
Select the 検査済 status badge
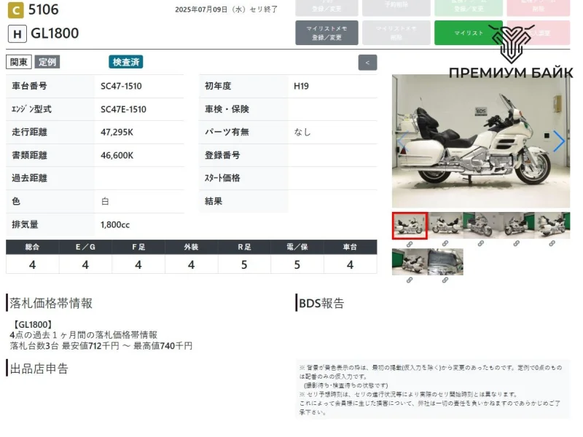tap(126, 62)
